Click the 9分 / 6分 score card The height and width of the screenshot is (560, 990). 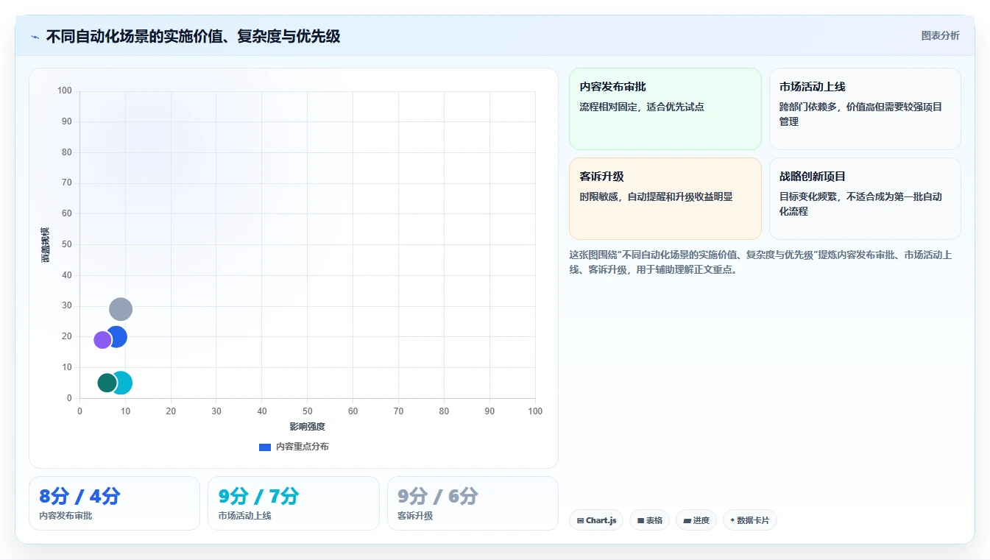[x=473, y=503]
